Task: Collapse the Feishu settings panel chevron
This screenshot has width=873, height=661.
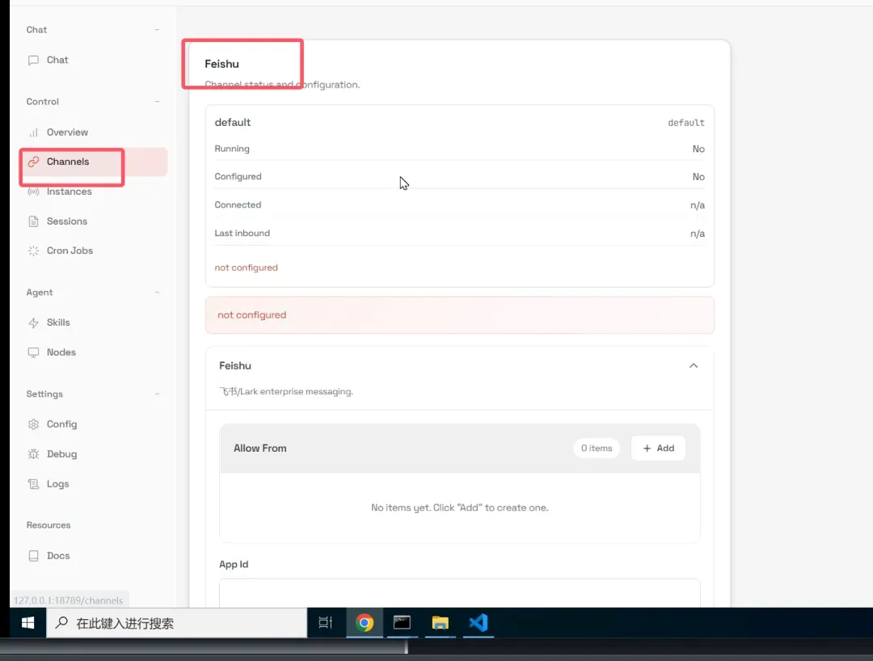Action: click(693, 366)
